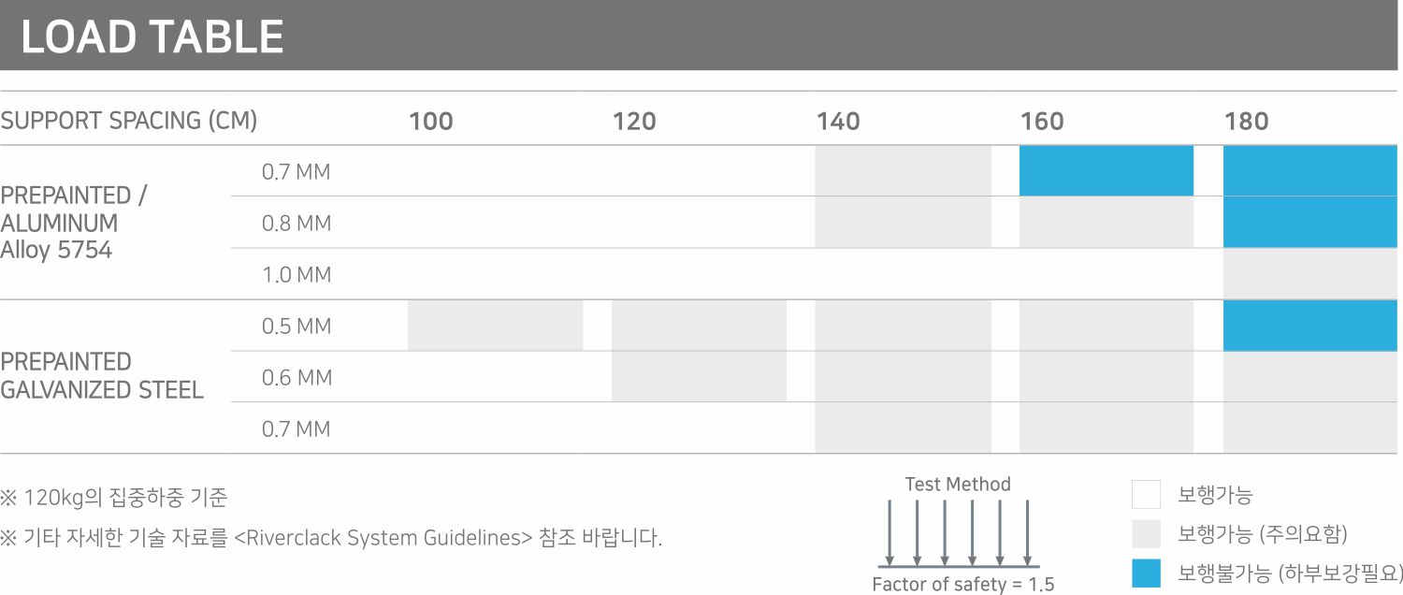Click the gray cell for steel 0.6 MM at 120
This screenshot has width=1403, height=595.
coord(699,377)
